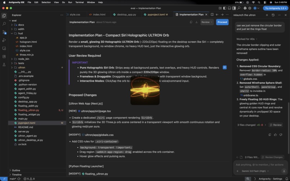Image resolution: width=290 pixels, height=181 pixels.
Task: Click Try Antigravity 2.0 button
Action: point(275,8)
